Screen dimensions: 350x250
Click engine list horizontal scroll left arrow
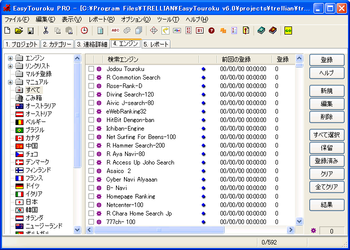(x=89, y=229)
